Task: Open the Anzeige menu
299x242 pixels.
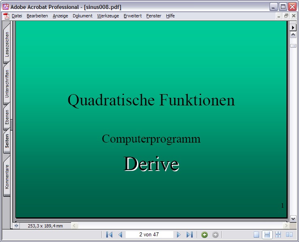Action: click(x=60, y=16)
